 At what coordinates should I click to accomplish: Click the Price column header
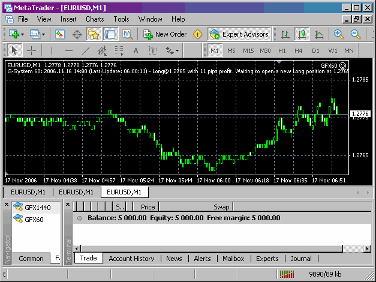(x=146, y=207)
